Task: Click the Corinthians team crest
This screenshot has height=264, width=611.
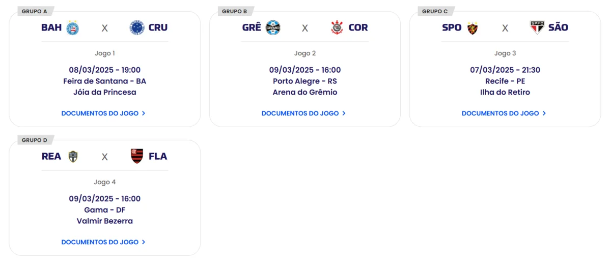Action: pyautogui.click(x=337, y=27)
